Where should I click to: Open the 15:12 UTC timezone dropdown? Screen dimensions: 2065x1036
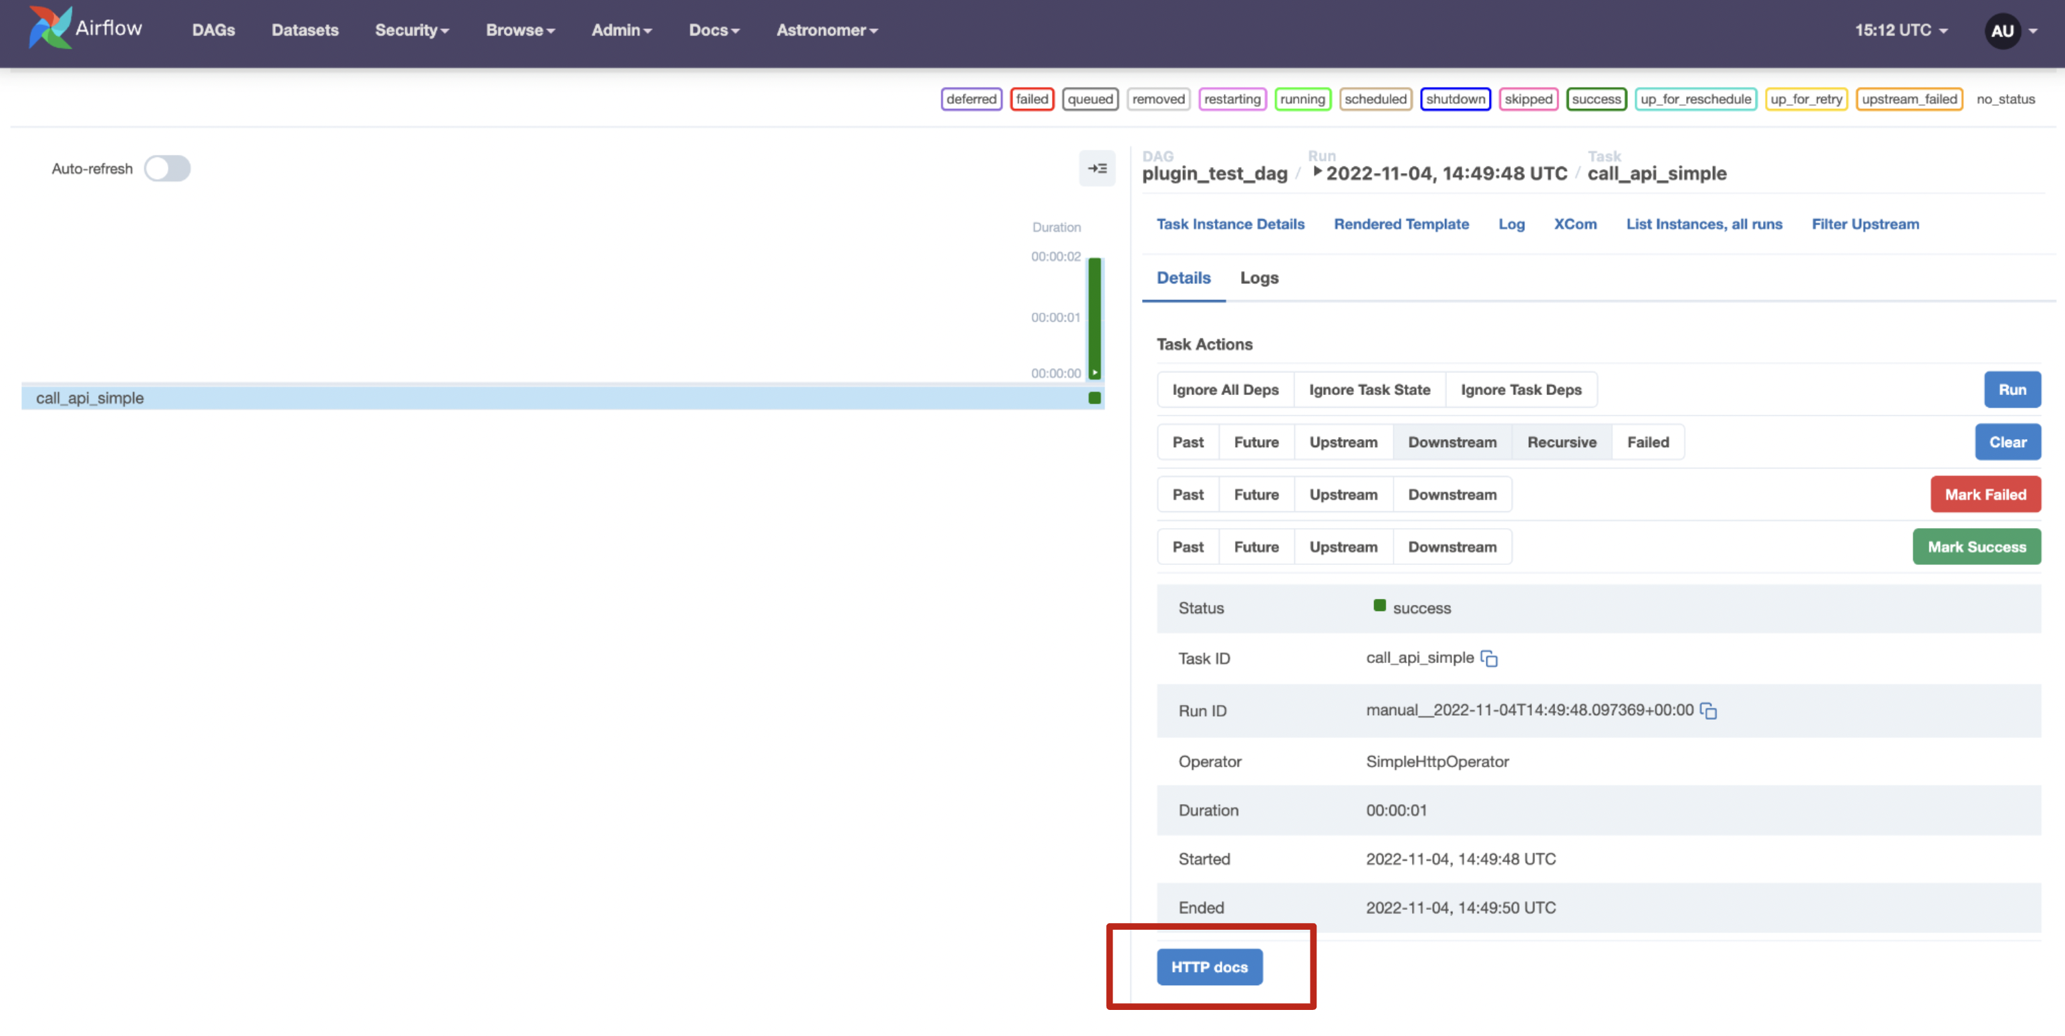point(1901,29)
